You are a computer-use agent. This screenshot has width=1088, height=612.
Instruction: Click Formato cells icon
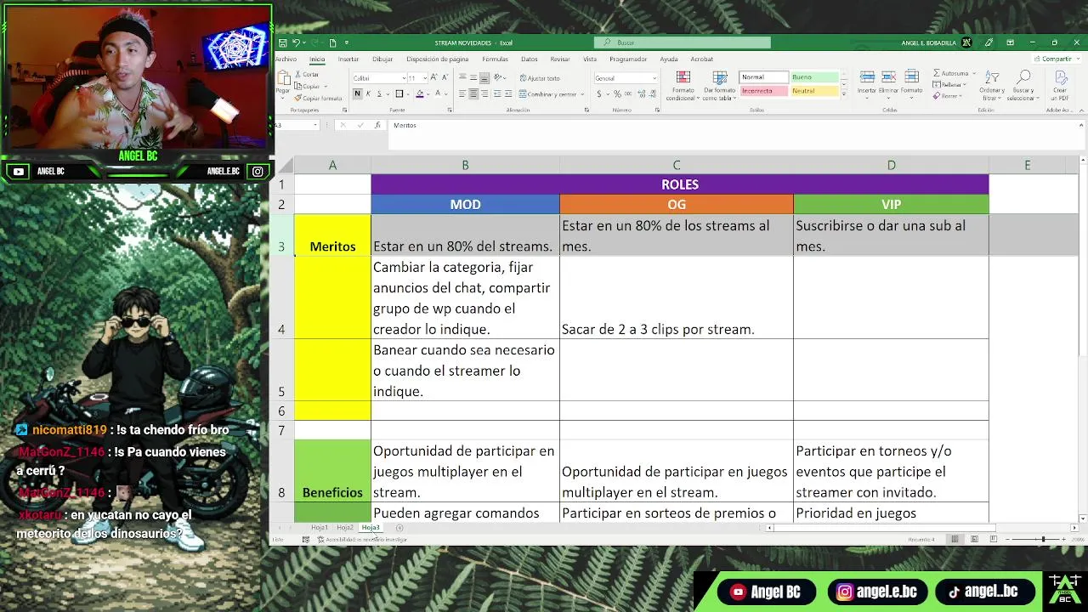(x=911, y=76)
